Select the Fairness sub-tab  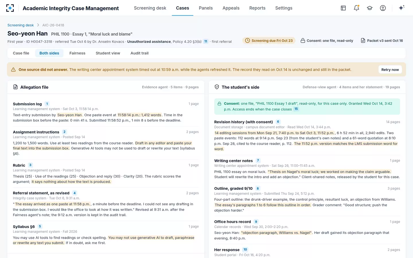pyautogui.click(x=77, y=53)
